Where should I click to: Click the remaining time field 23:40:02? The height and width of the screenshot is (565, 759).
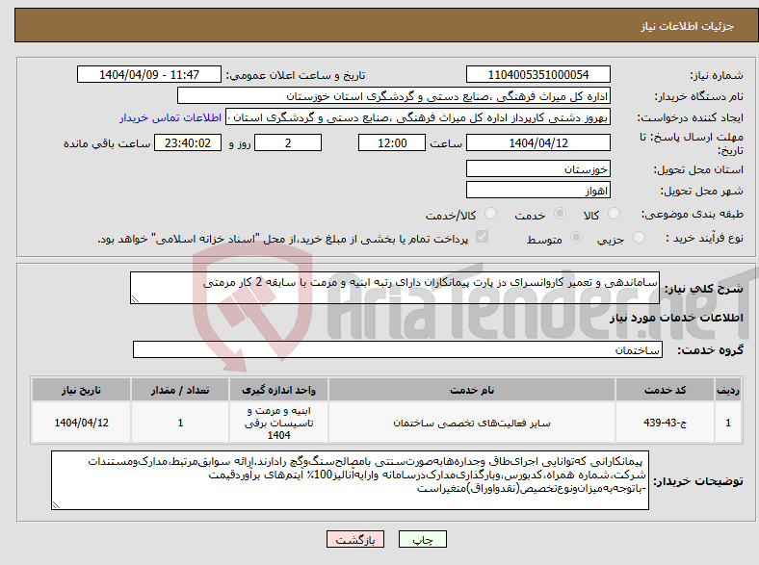point(188,142)
